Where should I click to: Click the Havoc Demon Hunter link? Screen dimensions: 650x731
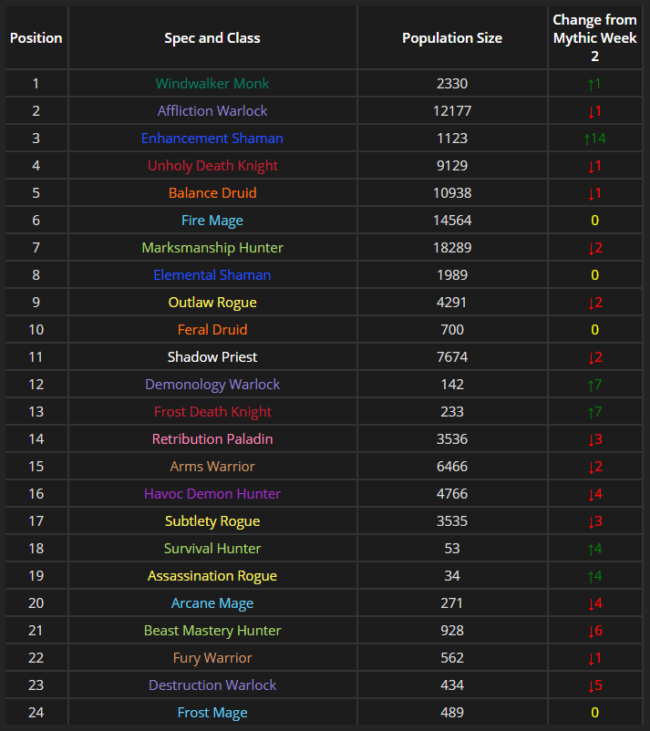pos(212,494)
